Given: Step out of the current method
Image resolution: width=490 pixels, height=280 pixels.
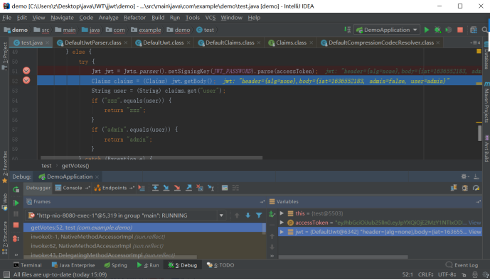Looking at the screenshot, I should [188, 188].
